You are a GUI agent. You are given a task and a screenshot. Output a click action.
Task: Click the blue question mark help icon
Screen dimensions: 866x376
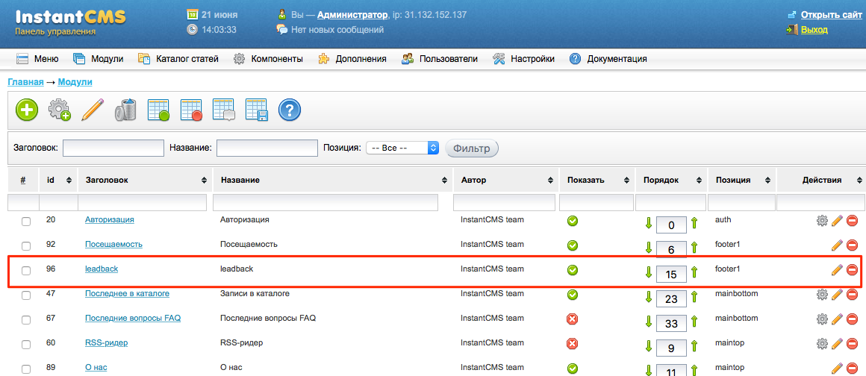290,110
